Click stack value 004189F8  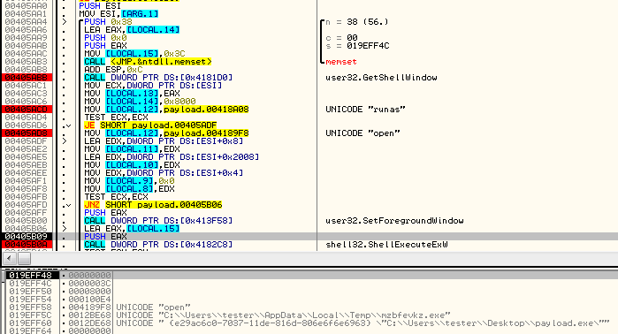(89, 307)
